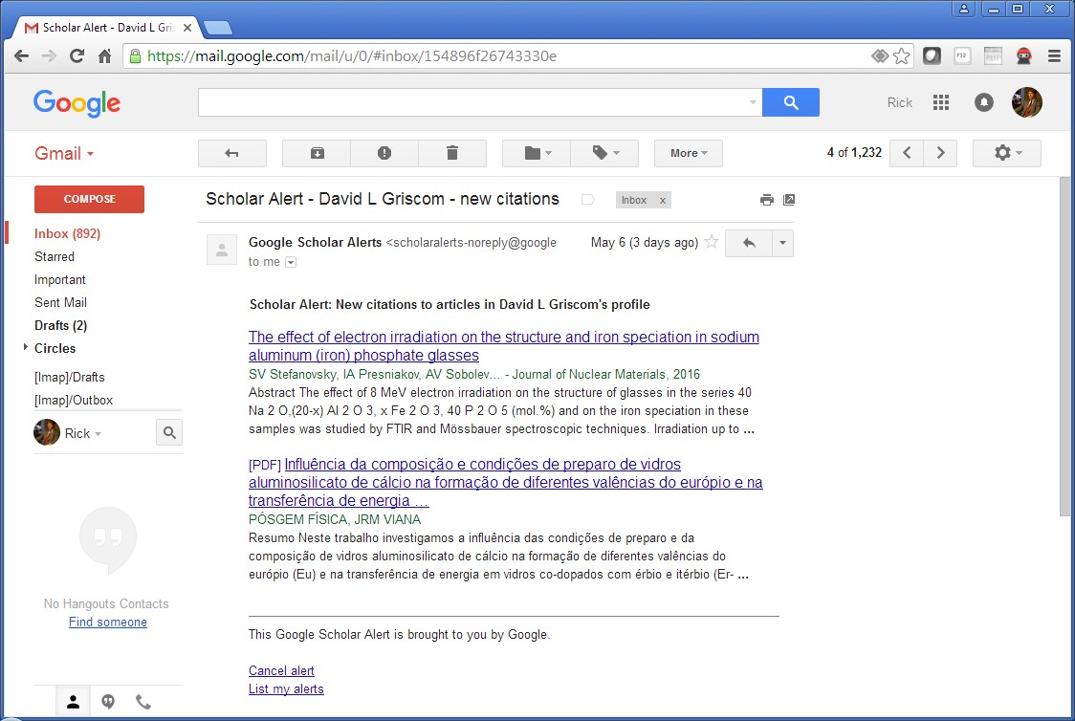The image size is (1075, 721).
Task: Open the Sent Mail folder
Action: click(60, 302)
